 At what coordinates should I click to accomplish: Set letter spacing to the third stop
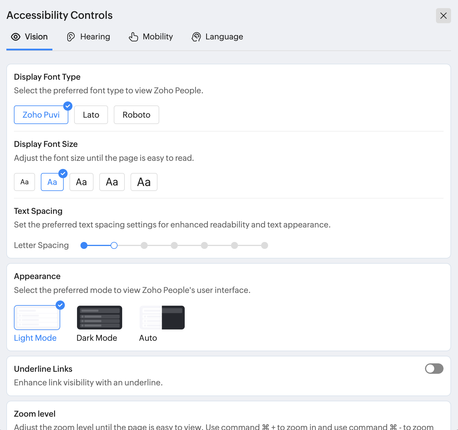pos(144,246)
